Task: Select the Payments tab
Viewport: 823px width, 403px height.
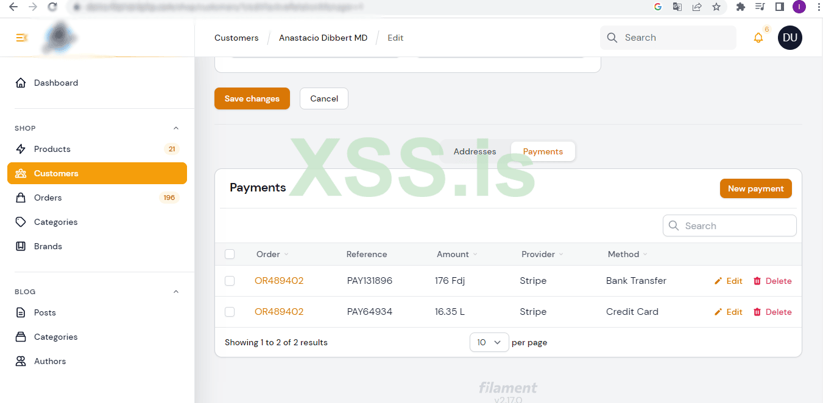Action: [x=543, y=151]
